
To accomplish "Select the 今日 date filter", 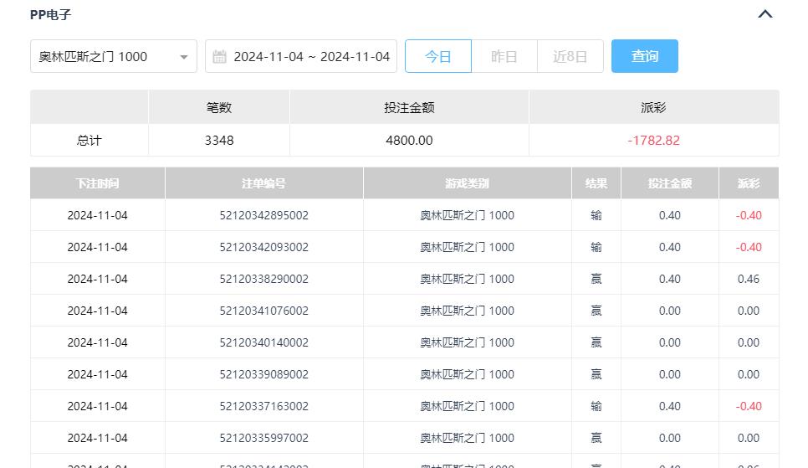I will pos(438,56).
